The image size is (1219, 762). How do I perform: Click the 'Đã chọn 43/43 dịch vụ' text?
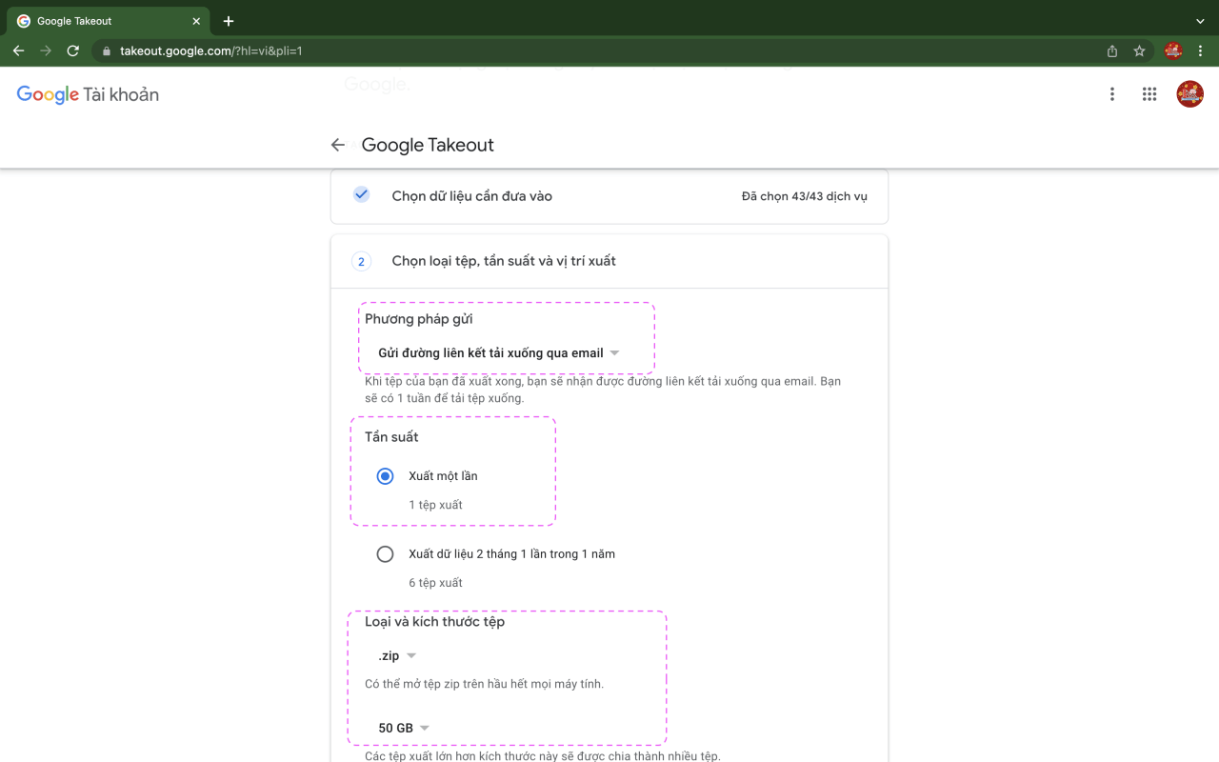[805, 196]
